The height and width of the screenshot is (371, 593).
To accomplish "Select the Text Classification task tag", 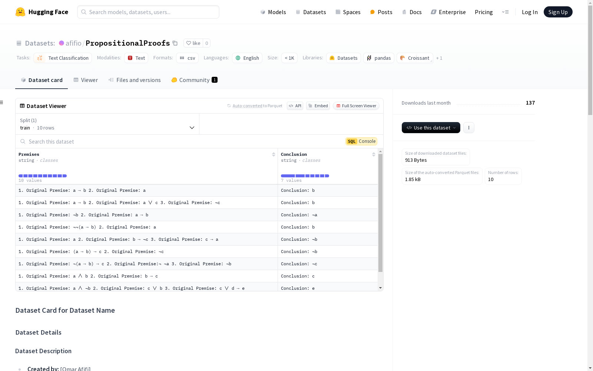I will [x=63, y=58].
